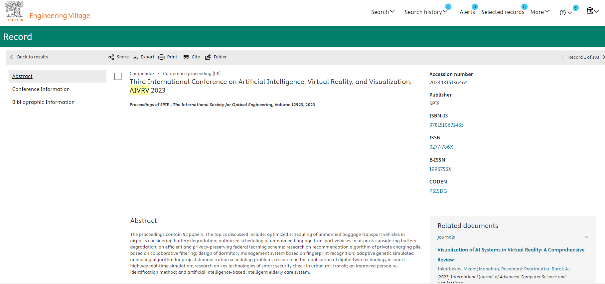Click the accession number 20234815136464
This screenshot has width=605, height=284.
coord(448,83)
